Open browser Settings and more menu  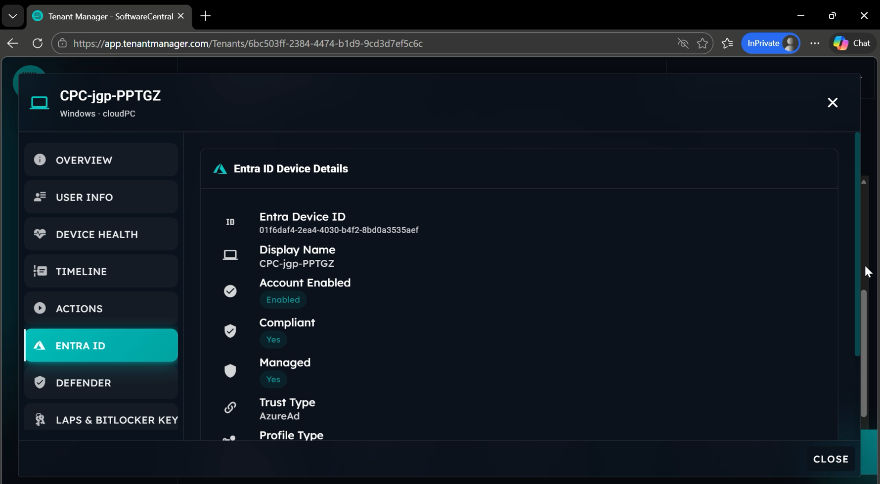[x=815, y=43]
